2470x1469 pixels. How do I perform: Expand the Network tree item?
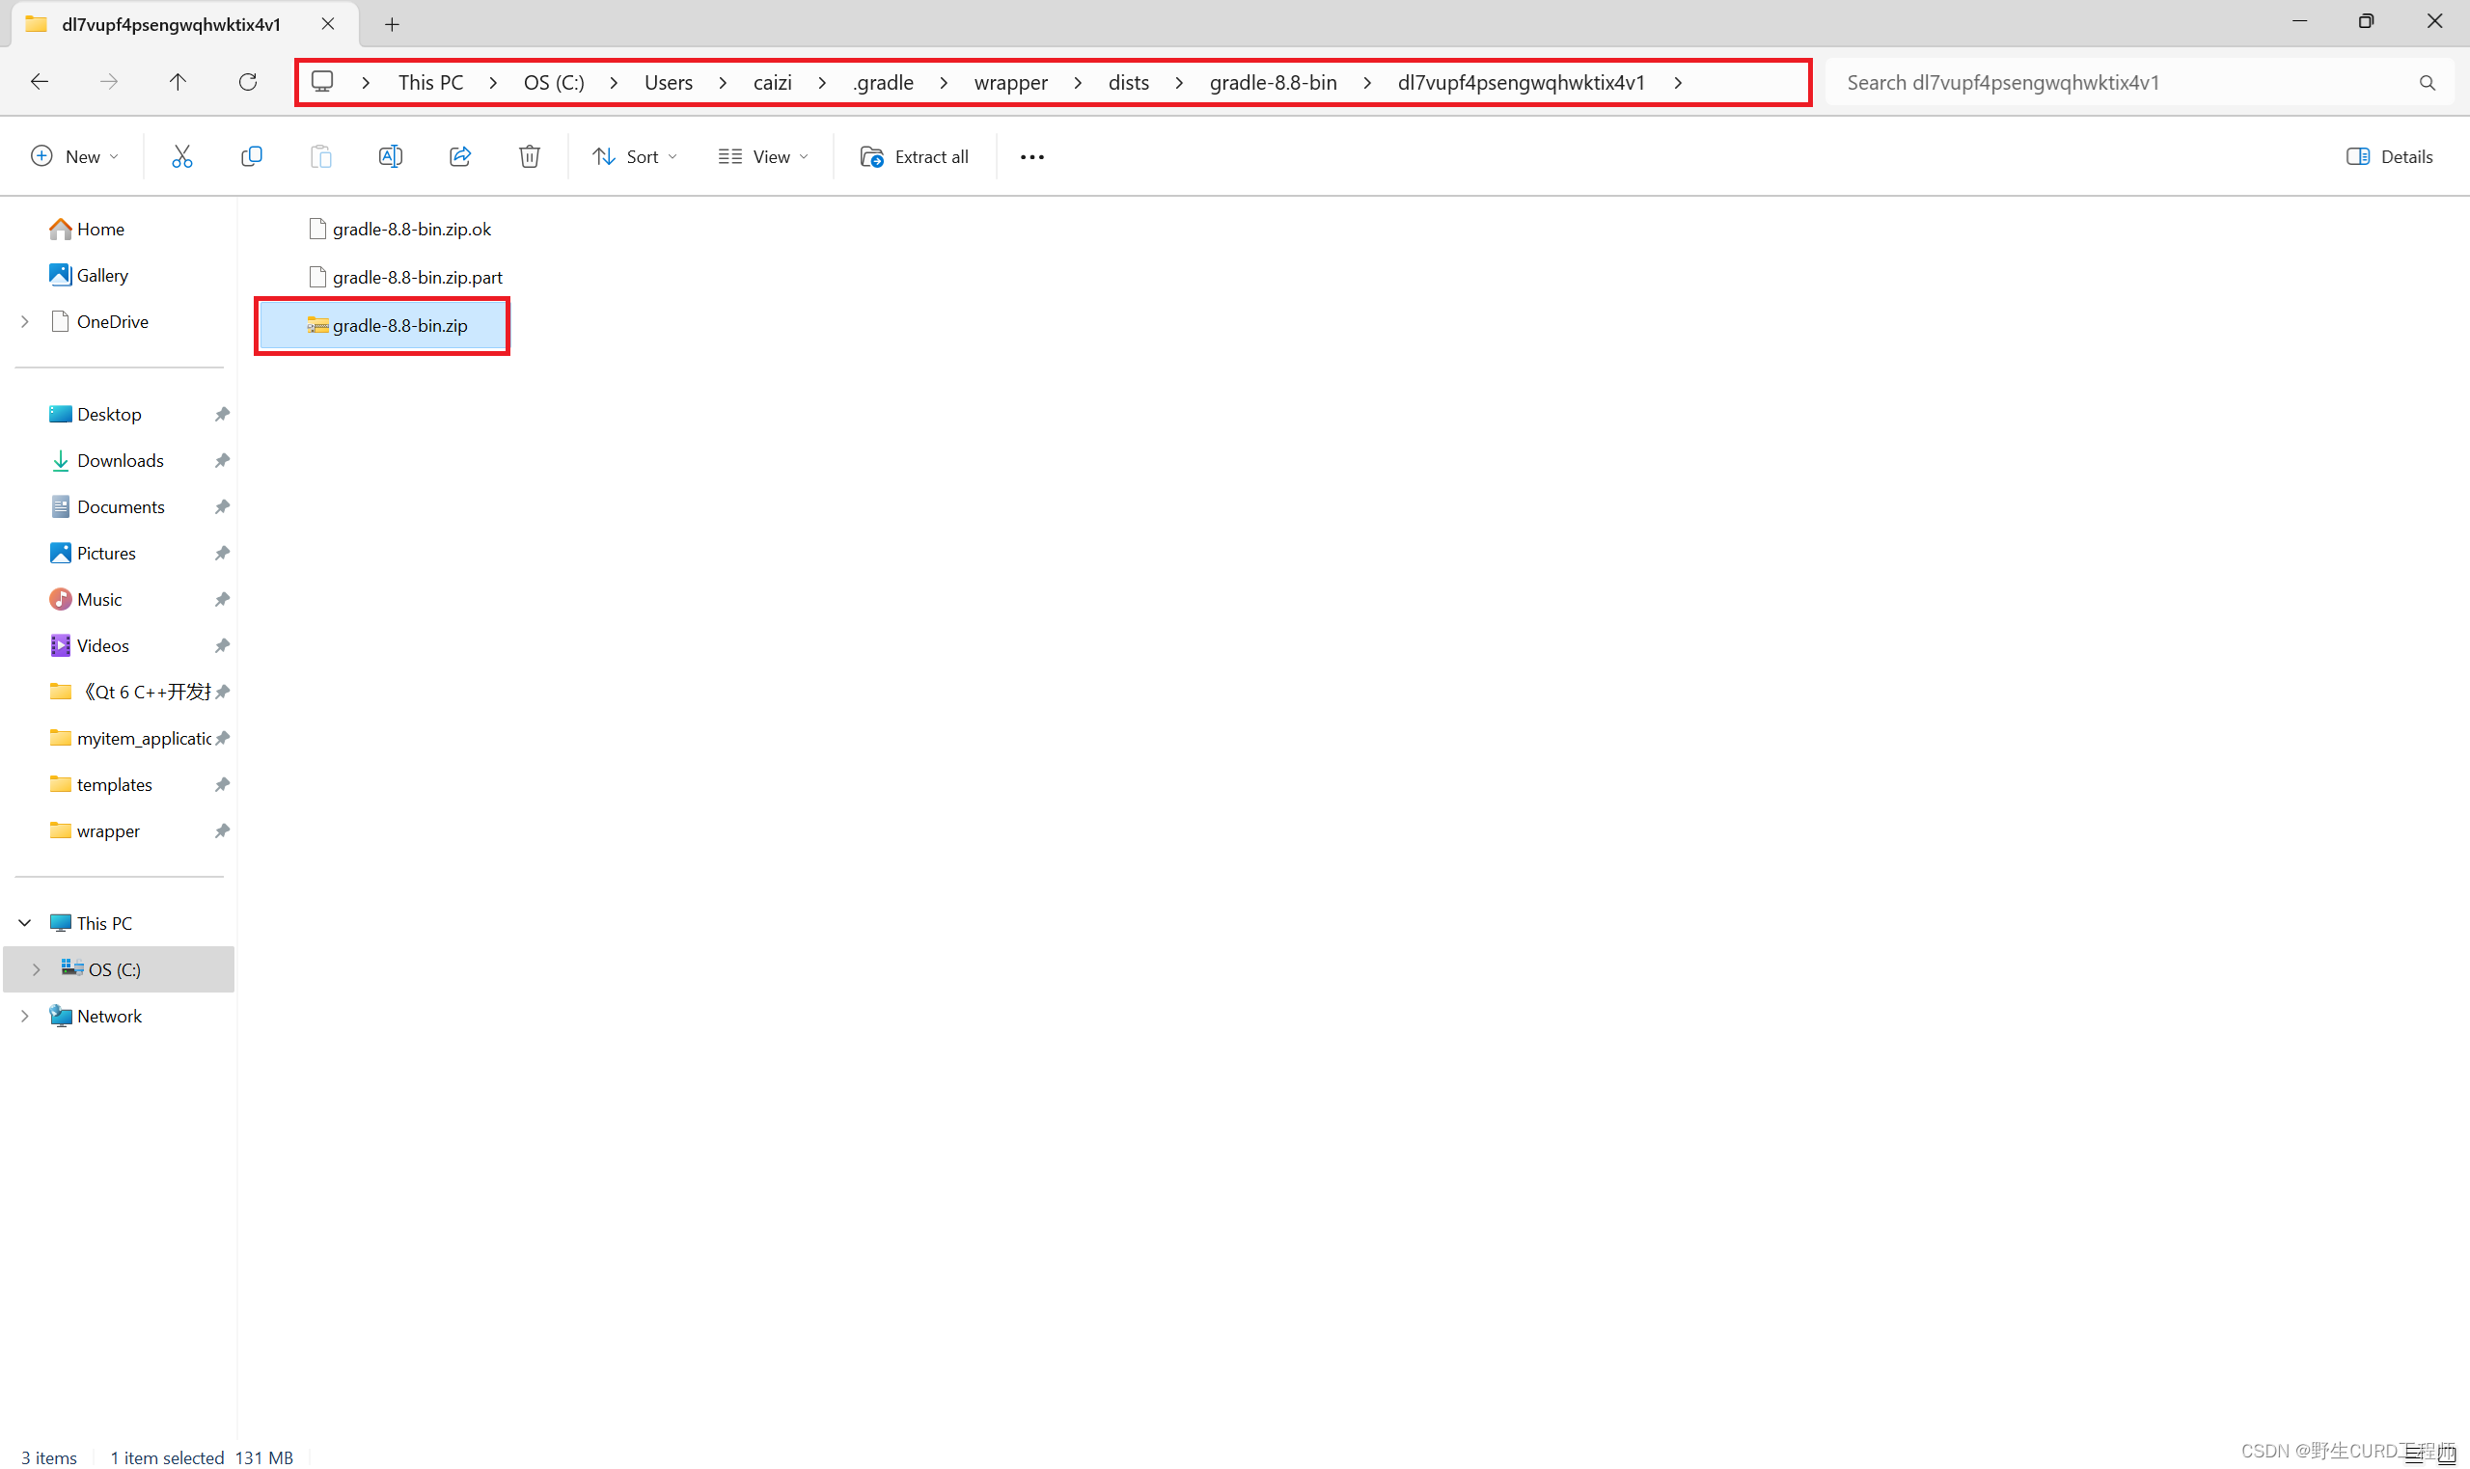pos(24,1015)
